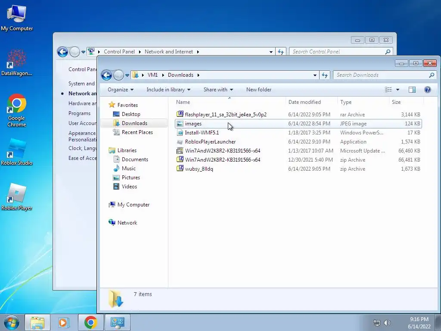Select Network in navigation pane
The height and width of the screenshot is (331, 441).
click(127, 223)
